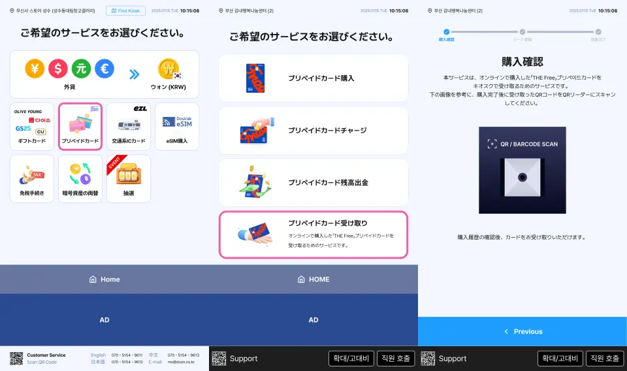This screenshot has height=371, width=627.
Task: Click the 中文 phone number 070-5154-9613
Action: coord(184,355)
